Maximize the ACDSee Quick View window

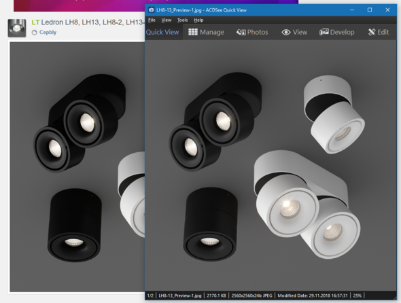(x=370, y=10)
